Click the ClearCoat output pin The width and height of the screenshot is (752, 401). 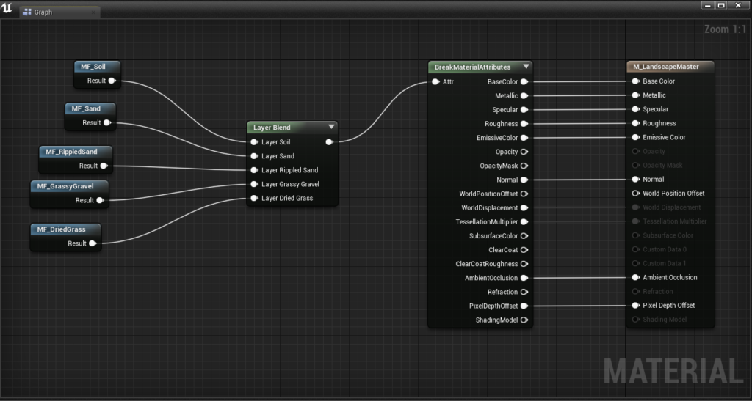pyautogui.click(x=524, y=250)
